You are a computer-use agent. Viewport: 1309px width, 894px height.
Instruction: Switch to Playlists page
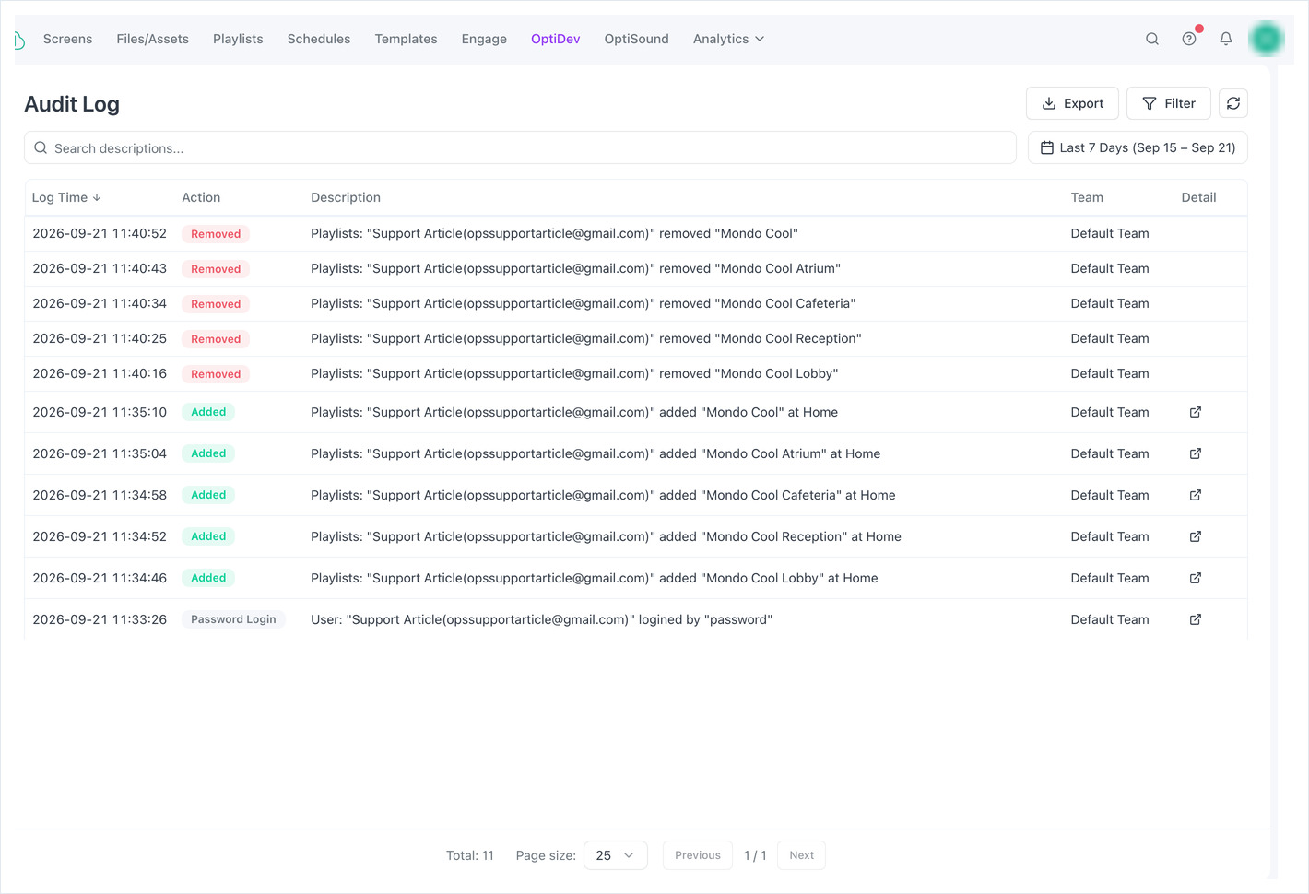(x=238, y=39)
